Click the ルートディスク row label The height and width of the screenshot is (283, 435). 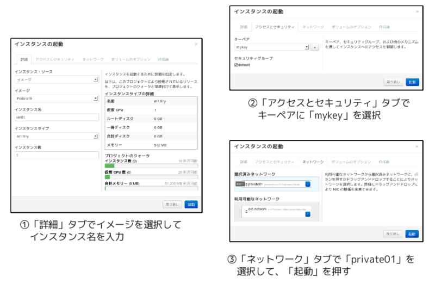(120, 119)
